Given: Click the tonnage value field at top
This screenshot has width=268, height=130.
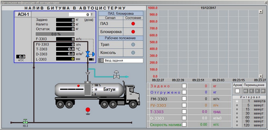Looking at the screenshot, I should 79,15.
